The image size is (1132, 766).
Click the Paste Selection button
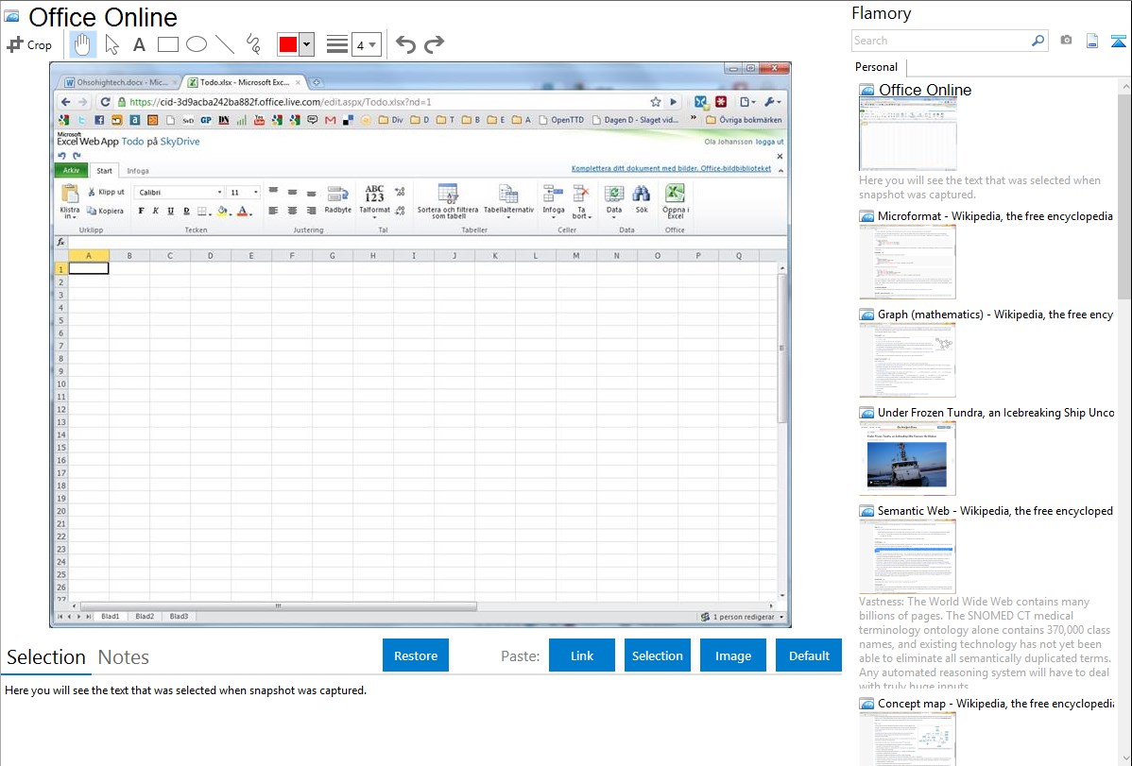click(x=657, y=655)
